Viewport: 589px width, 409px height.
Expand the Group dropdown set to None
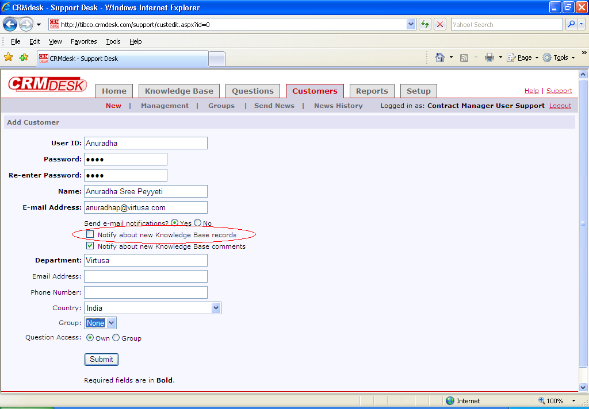[112, 323]
